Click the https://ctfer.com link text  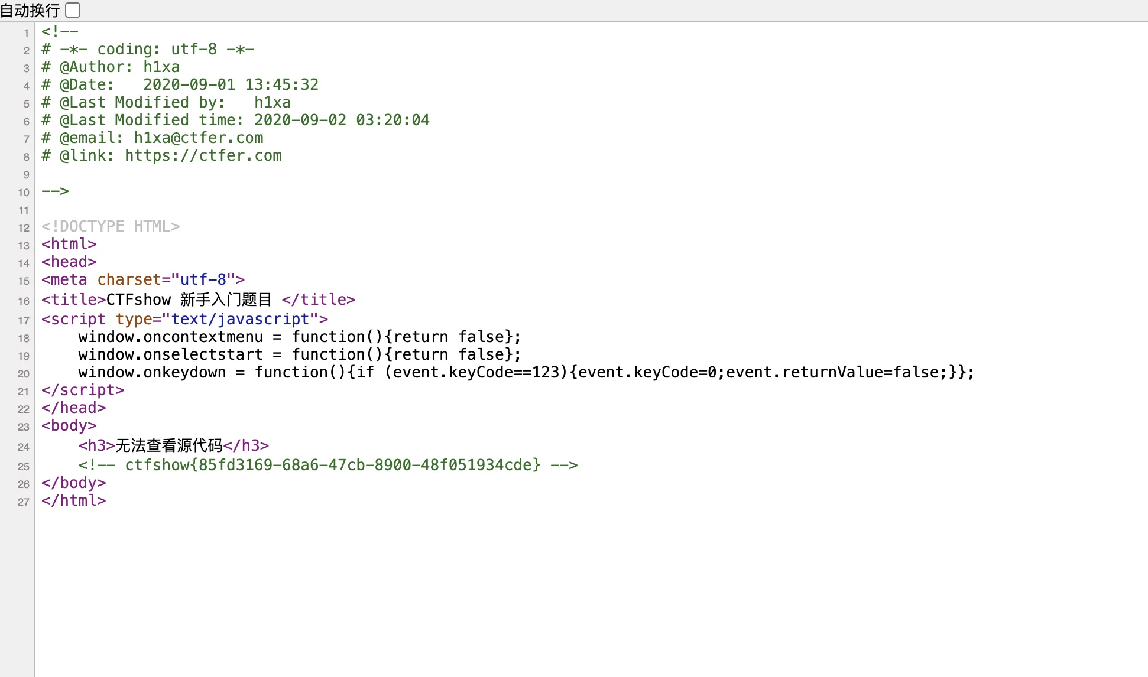click(x=203, y=156)
